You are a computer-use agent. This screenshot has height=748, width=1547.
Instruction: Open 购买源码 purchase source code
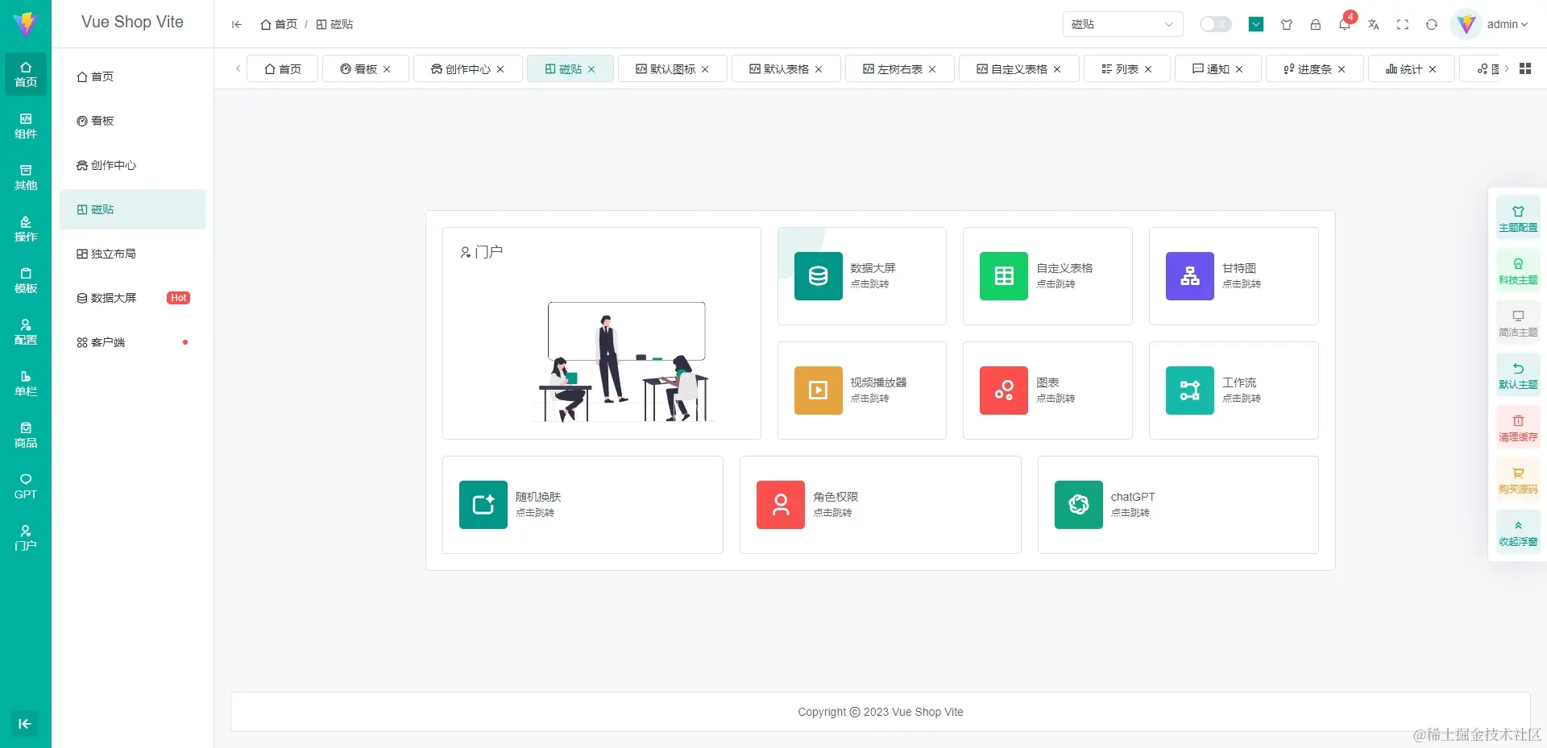[1517, 480]
